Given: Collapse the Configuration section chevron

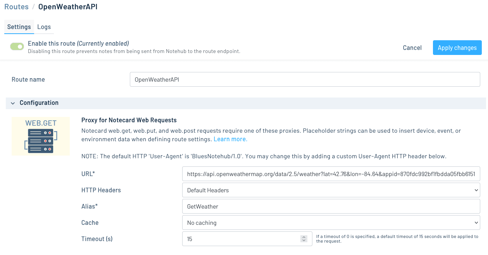Looking at the screenshot, I should (13, 103).
